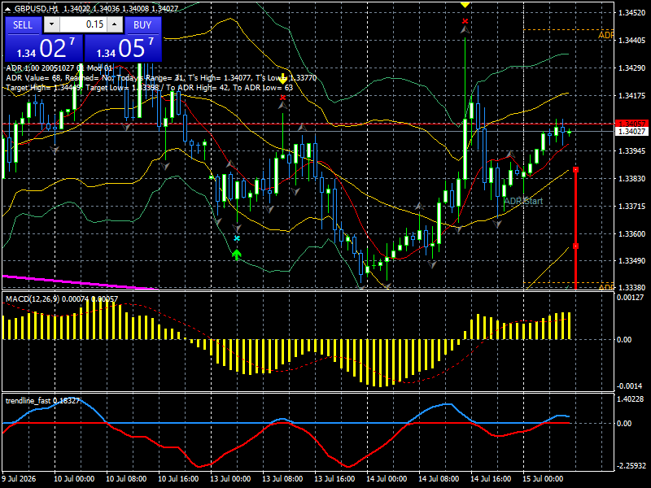This screenshot has width=651, height=488.
Task: Click the -0.0014 MACD scale value
Action: click(630, 386)
